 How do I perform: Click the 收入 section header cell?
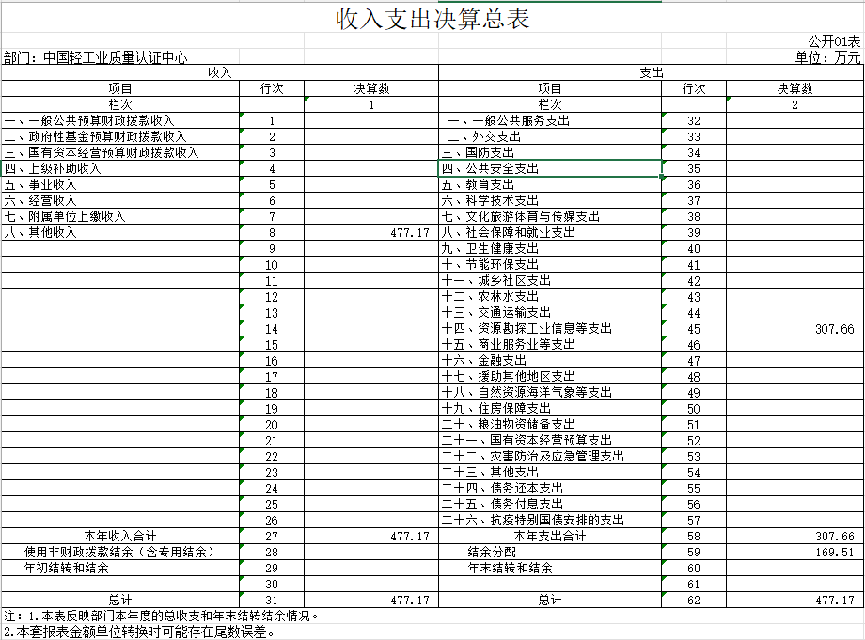(x=220, y=72)
